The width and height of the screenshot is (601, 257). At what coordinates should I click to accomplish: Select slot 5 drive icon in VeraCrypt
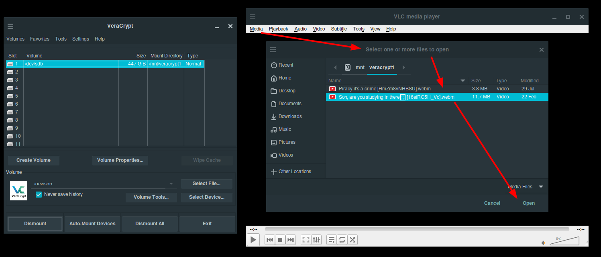tap(10, 96)
